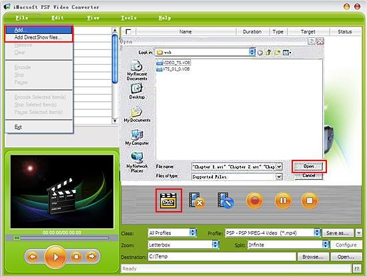Stop encoding with the orange stop button
Viewport: 367px width, 277px height.
click(310, 200)
